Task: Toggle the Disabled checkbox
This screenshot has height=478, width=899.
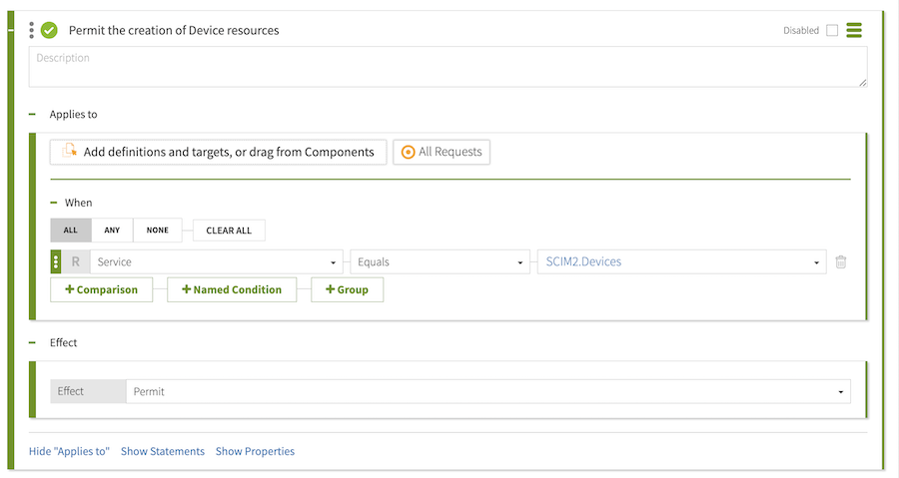Action: click(832, 31)
